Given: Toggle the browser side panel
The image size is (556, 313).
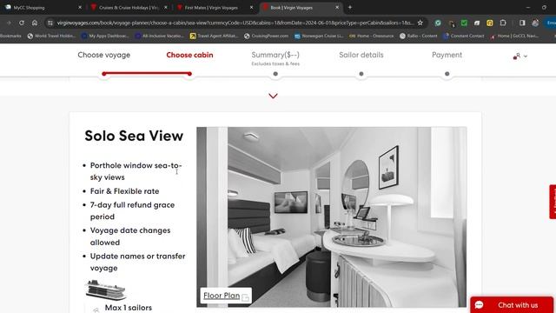Looking at the screenshot, I should click(x=522, y=23).
